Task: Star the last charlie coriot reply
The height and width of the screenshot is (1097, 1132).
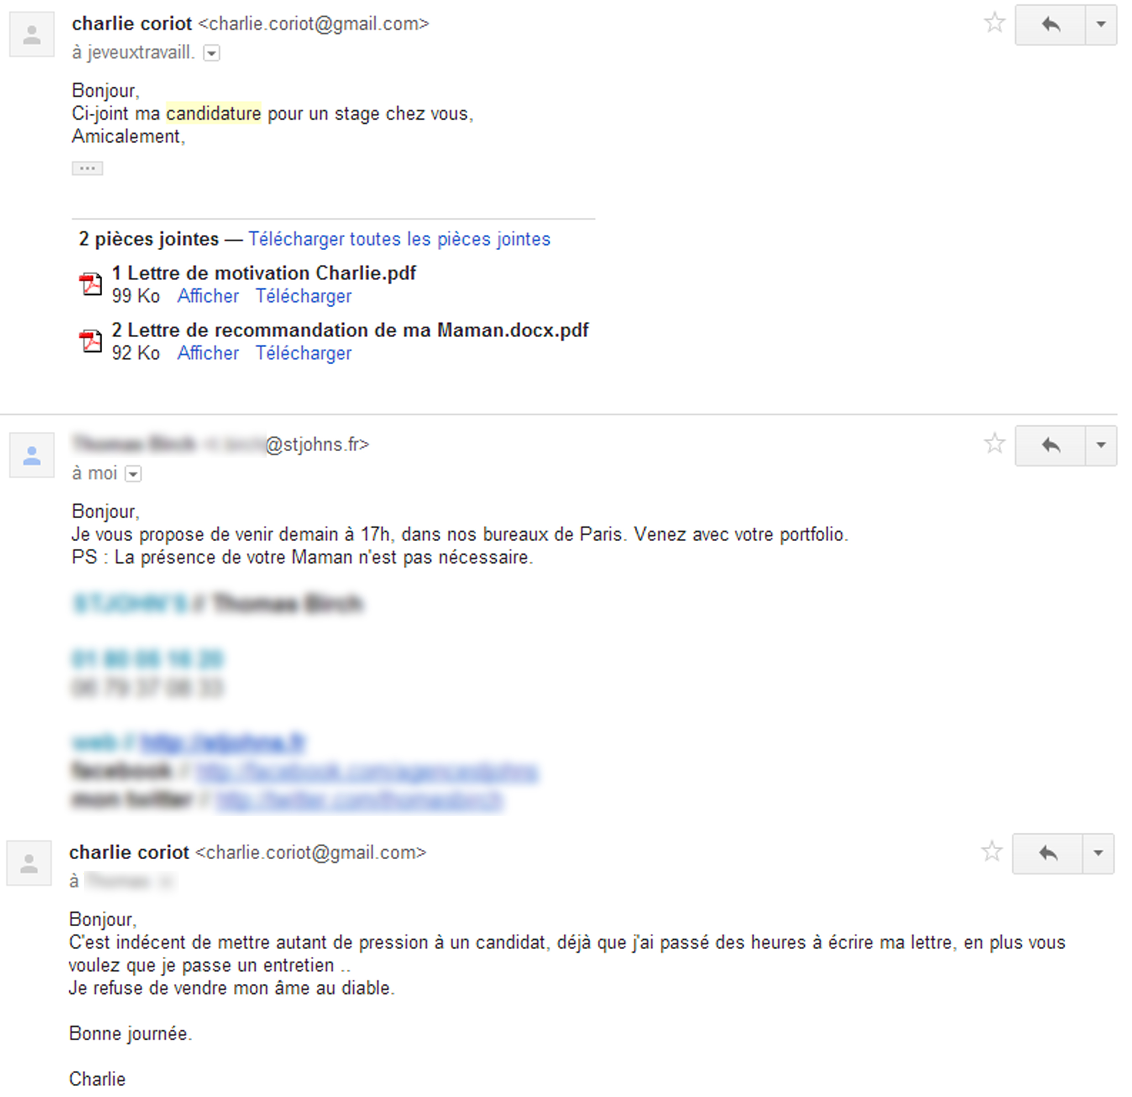Action: (992, 851)
